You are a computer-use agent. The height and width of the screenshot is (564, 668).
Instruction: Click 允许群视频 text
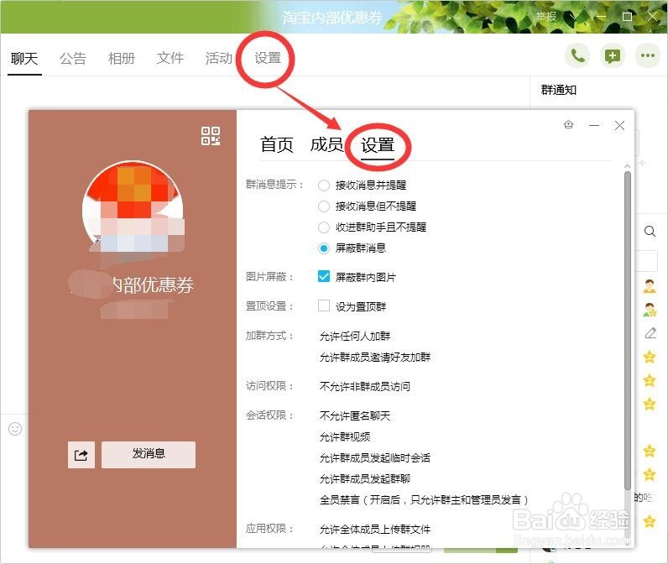pyautogui.click(x=345, y=437)
